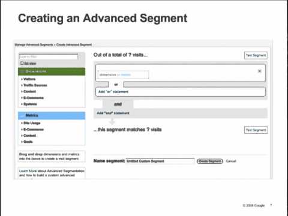Click the Create Segment button
288x216 pixels.
[x=210, y=161]
